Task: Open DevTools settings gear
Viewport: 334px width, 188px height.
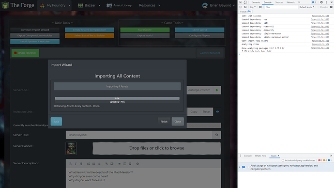Action: click(321, 2)
